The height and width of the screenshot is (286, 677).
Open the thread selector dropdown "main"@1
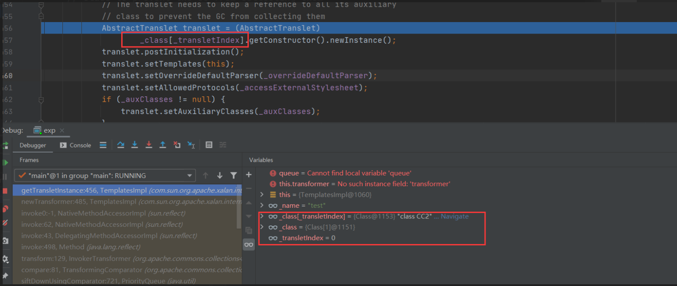tap(105, 175)
